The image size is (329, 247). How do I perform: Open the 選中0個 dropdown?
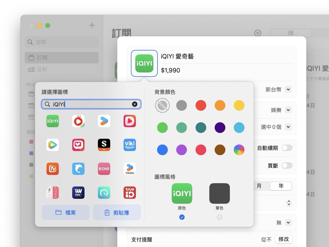coord(288,127)
